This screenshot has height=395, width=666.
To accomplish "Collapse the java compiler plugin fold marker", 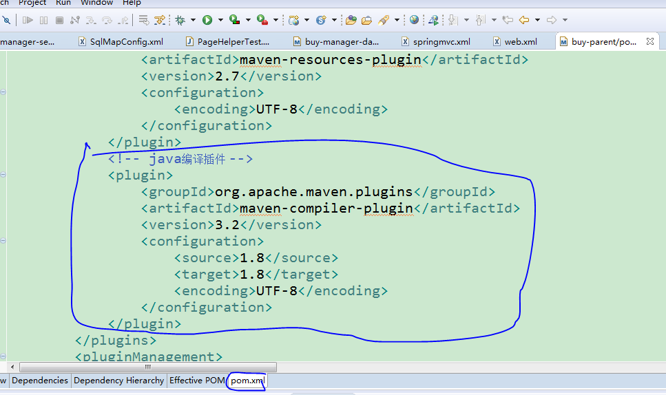I will pyautogui.click(x=3, y=174).
